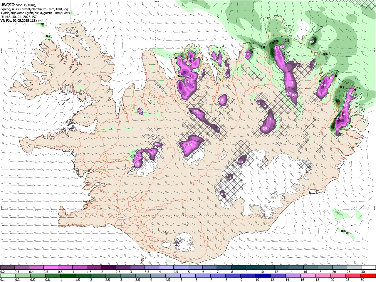
Task: Select the light pink 16 swatch on the lower scale
Action: [x=308, y=276]
